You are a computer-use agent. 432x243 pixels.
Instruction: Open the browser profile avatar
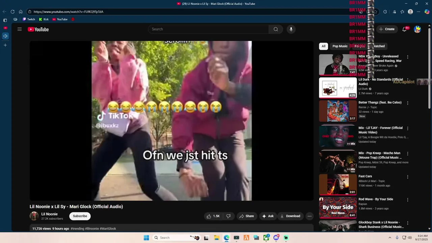tap(410, 12)
